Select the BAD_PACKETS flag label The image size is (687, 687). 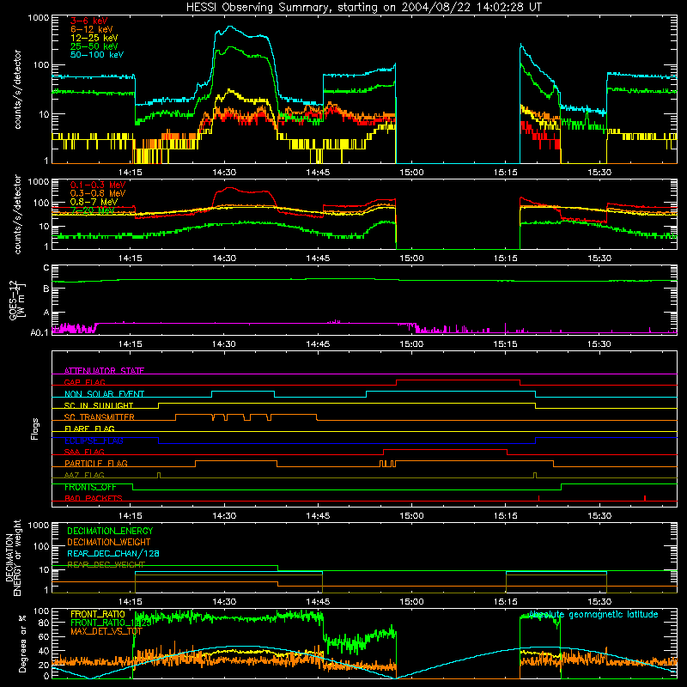(x=94, y=498)
